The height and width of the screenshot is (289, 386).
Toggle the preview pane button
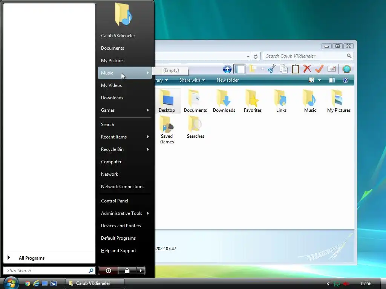pos(332,80)
